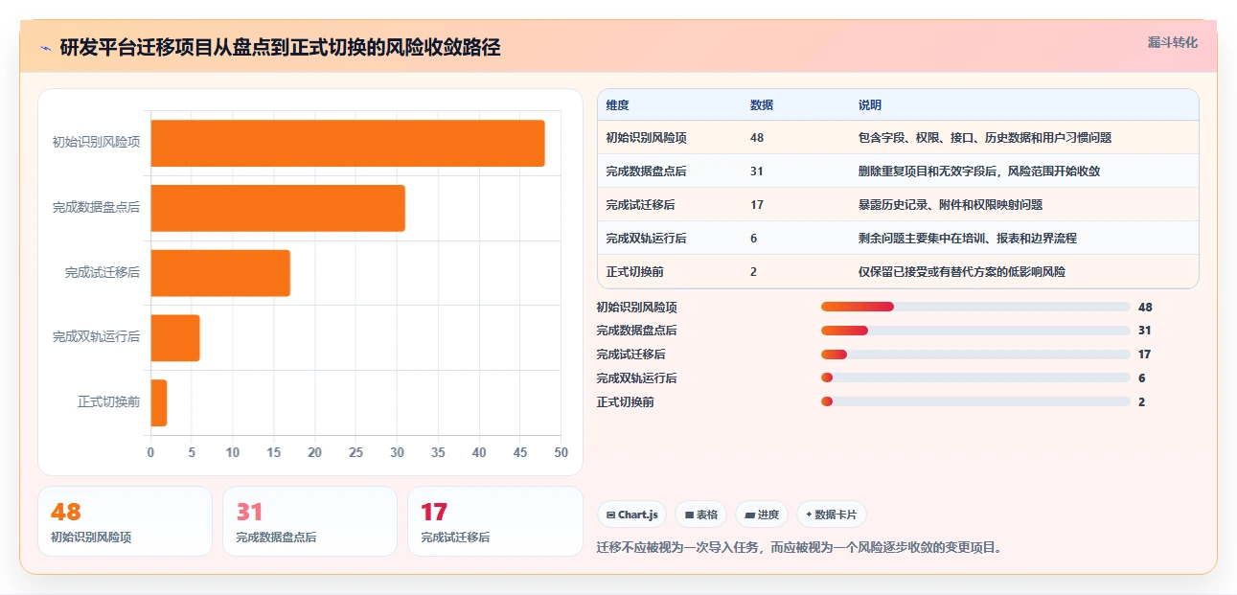Click chart y-axis label 正式切换前
The image size is (1237, 595).
tap(108, 401)
